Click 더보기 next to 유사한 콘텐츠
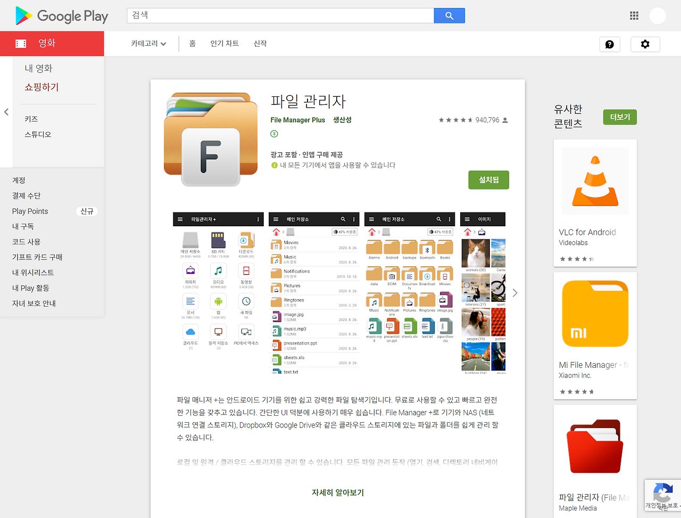 [x=619, y=117]
